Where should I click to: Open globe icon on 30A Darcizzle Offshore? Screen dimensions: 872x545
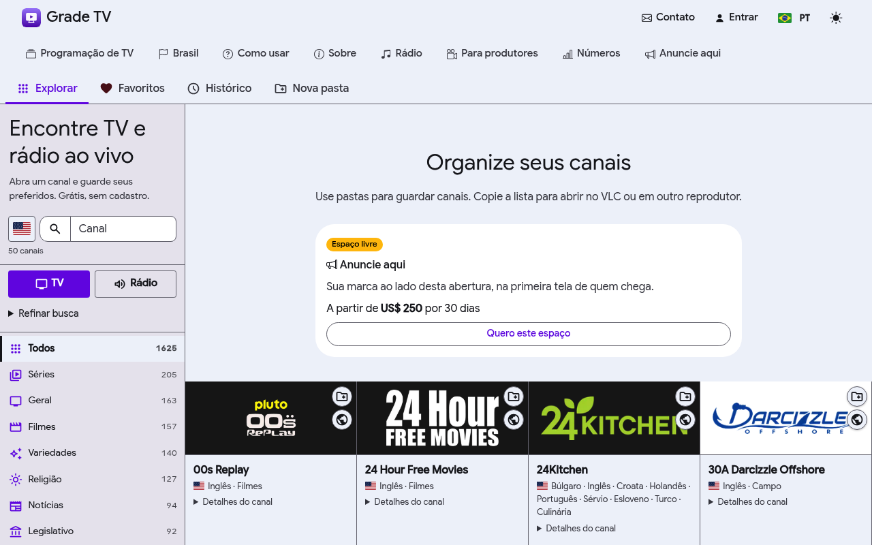pos(857,420)
